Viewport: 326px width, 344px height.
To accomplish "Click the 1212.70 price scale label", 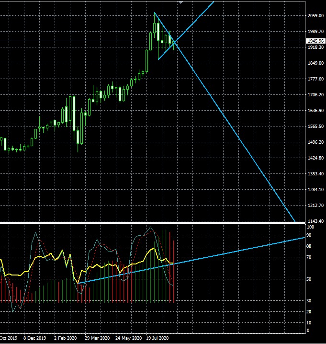I will pos(315,205).
